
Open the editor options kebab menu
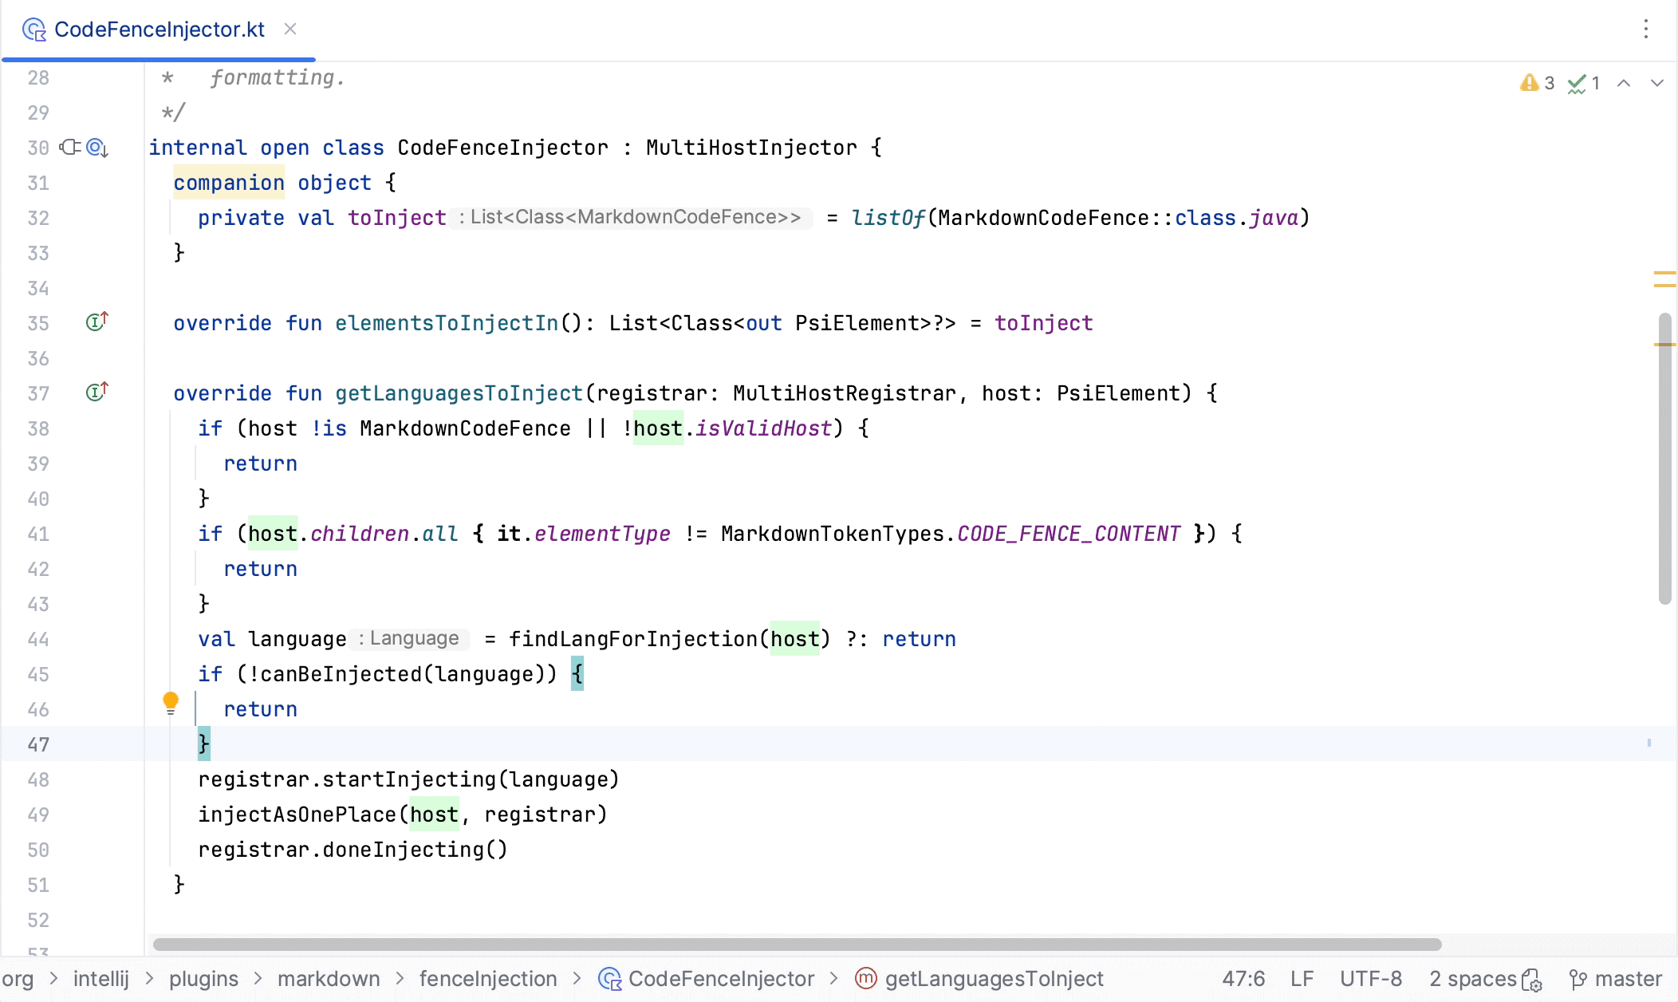(1647, 30)
